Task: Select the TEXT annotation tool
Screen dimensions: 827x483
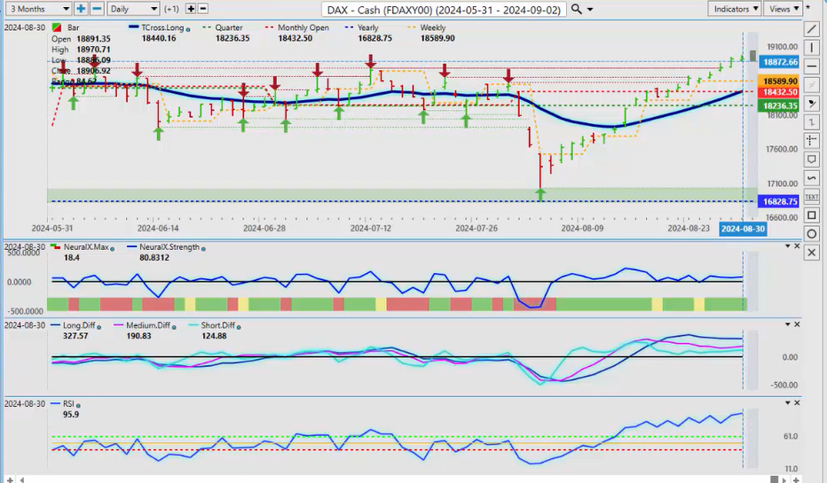Action: [812, 197]
